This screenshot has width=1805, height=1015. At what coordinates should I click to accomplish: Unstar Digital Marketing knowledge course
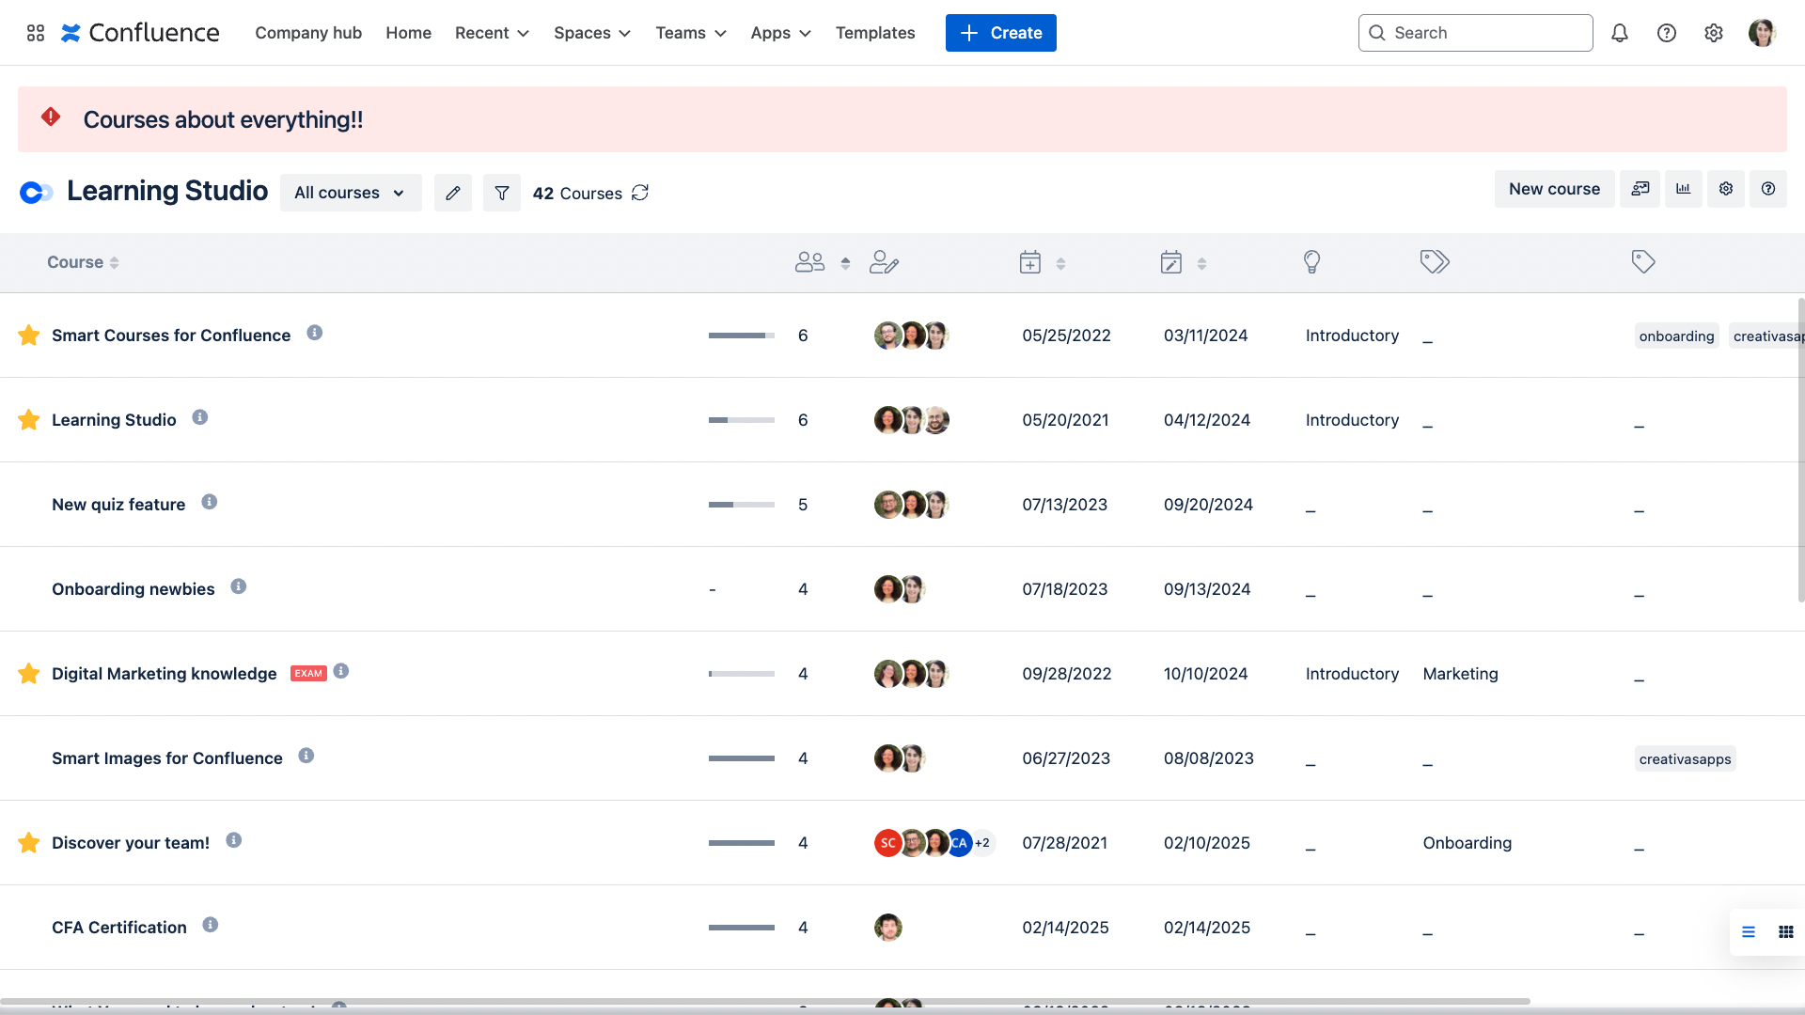tap(29, 674)
